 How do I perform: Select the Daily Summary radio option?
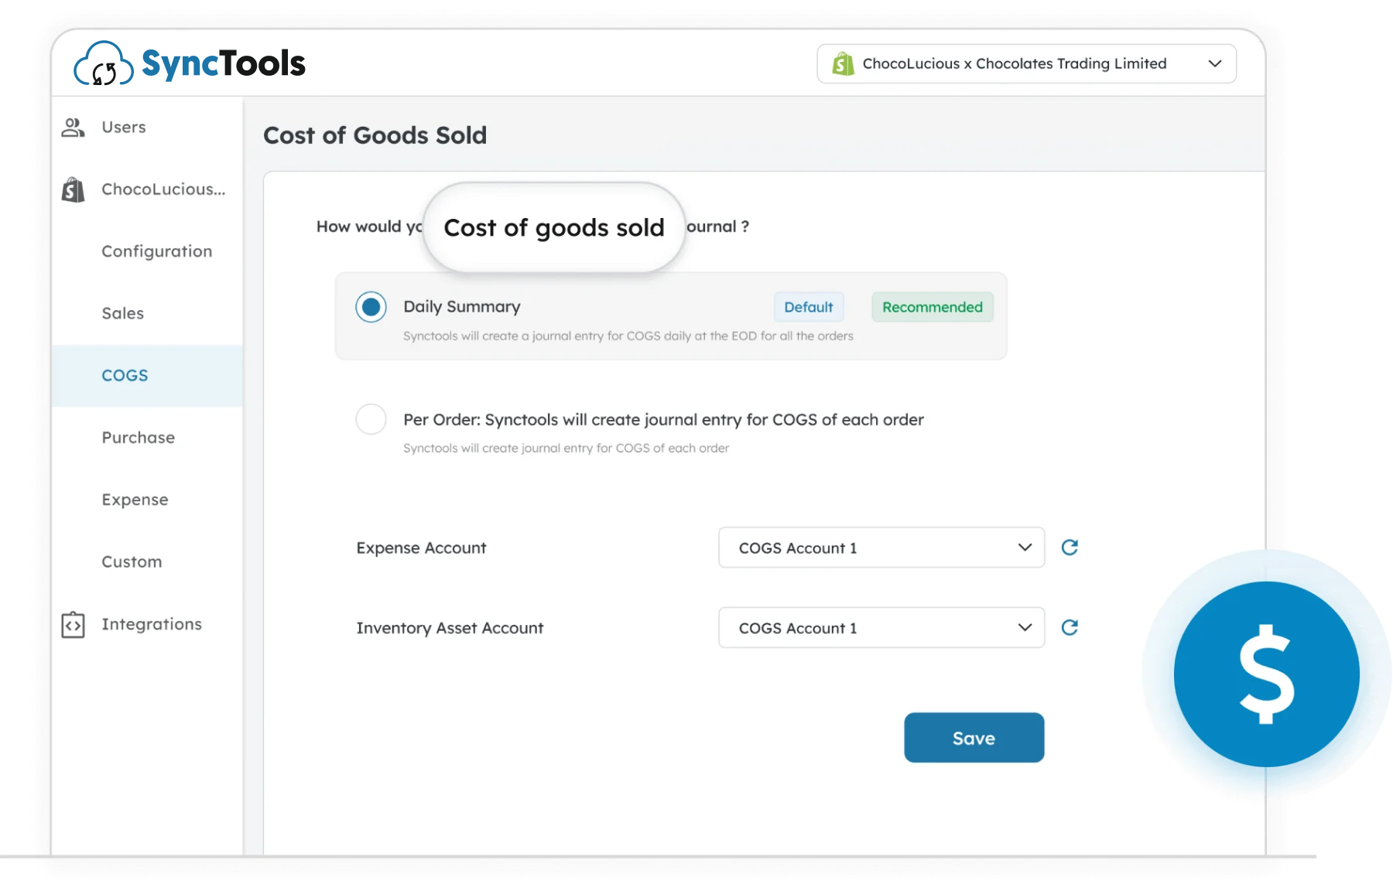pyautogui.click(x=371, y=307)
